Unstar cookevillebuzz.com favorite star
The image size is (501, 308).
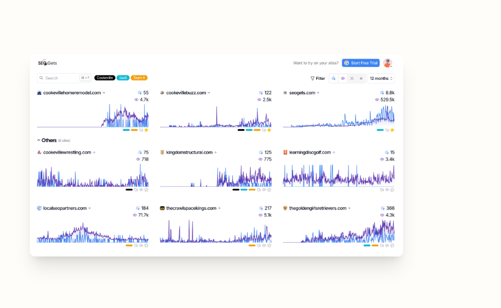coord(269,130)
